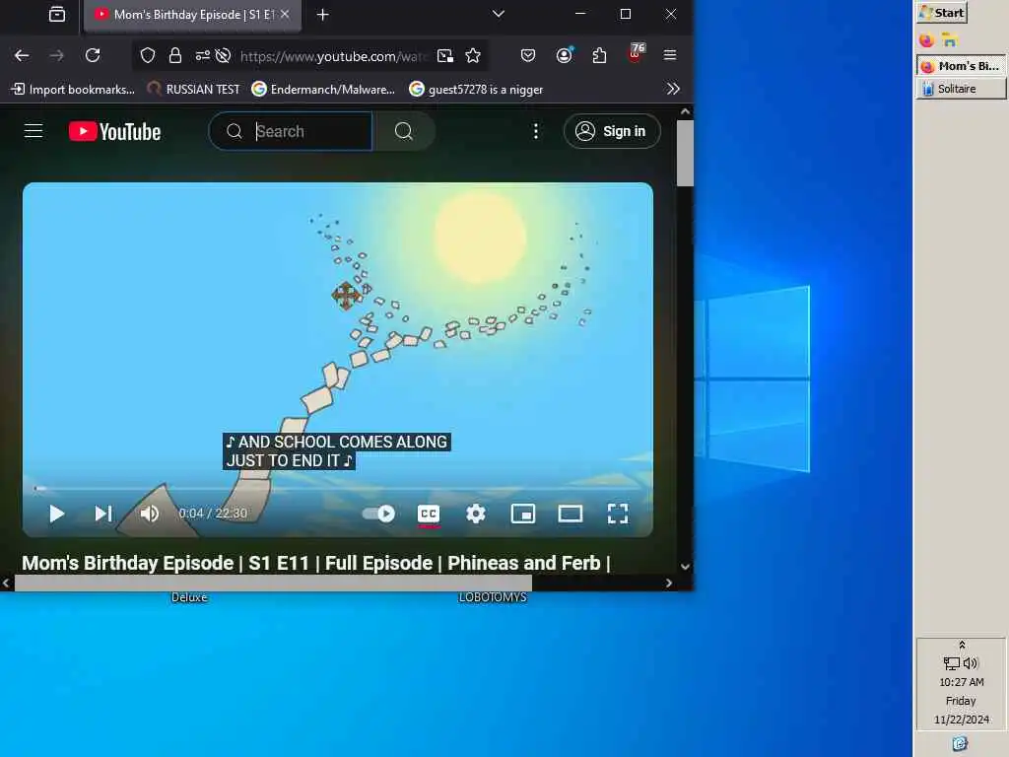Screen dimensions: 1009x757
Task: Open Firefox View from tab bar
Action: (x=56, y=14)
